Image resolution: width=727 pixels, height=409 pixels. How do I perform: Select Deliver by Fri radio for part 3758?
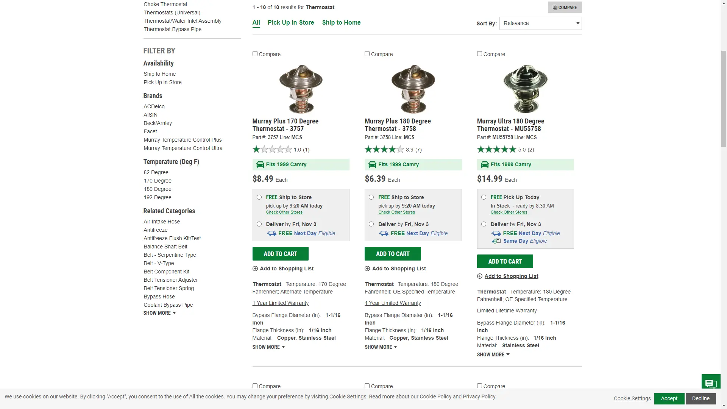[x=371, y=224]
